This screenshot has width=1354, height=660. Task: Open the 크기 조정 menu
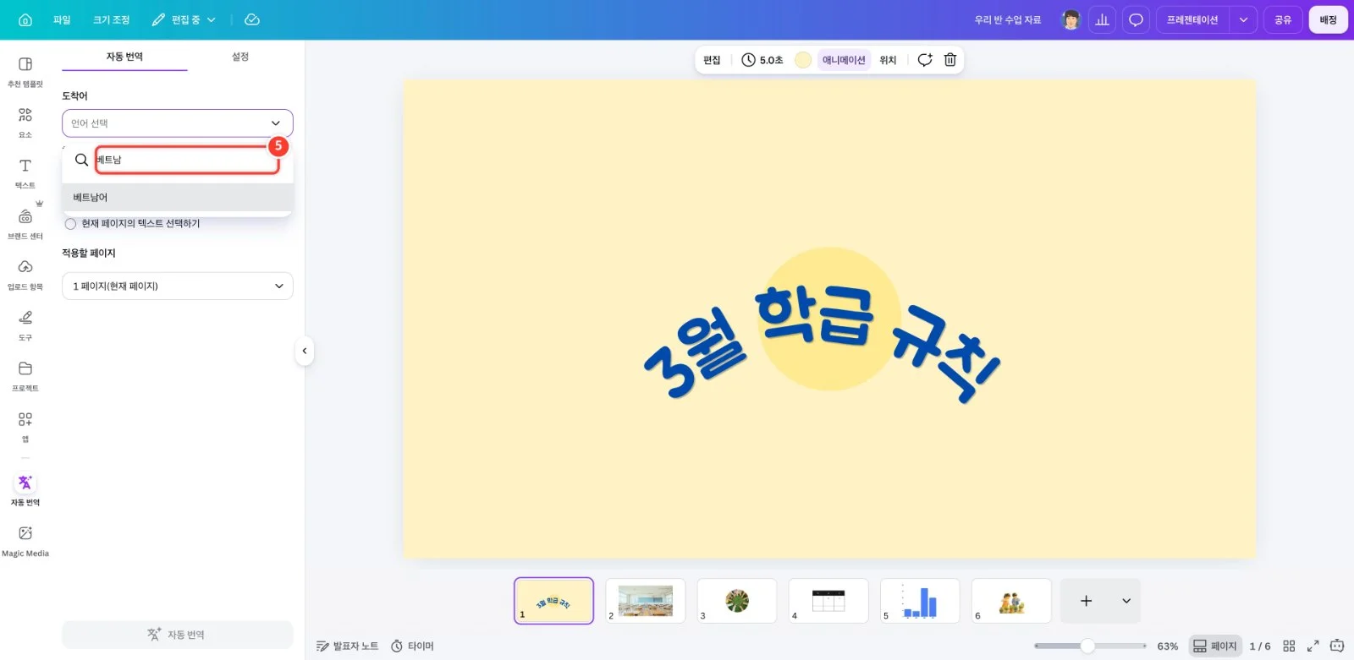(x=112, y=19)
